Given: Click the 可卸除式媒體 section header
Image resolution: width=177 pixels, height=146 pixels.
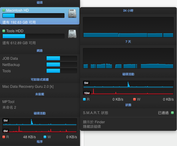Looking at the screenshot, I should (x=40, y=79).
